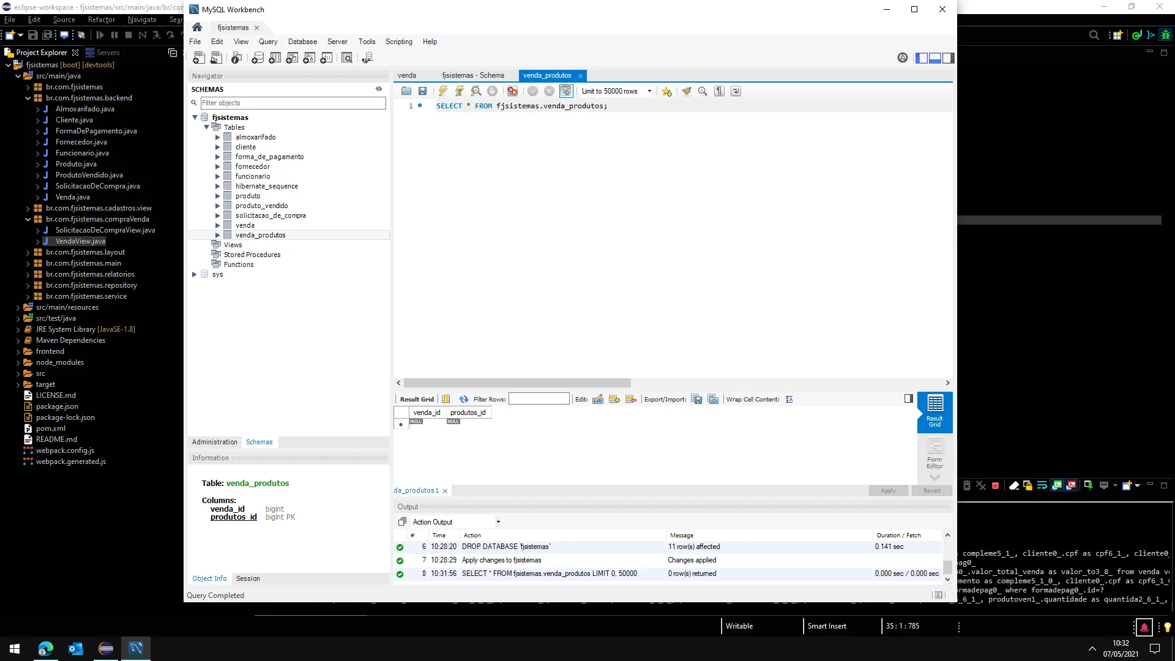Open the Administration navigator tab

pyautogui.click(x=214, y=442)
